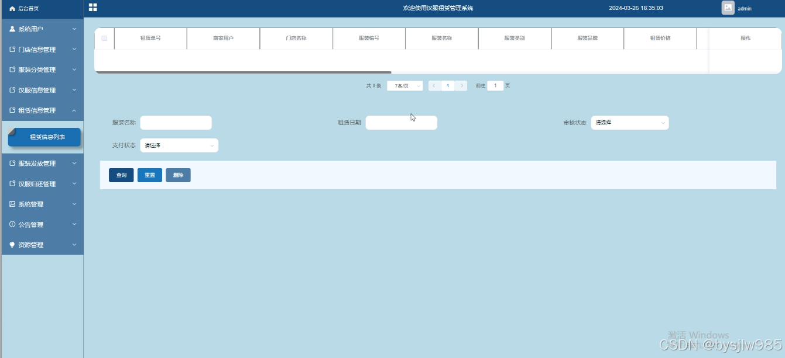Focus the 服装名称 input field

tap(176, 123)
